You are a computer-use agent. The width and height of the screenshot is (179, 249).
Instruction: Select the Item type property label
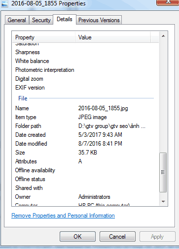(x=26, y=117)
